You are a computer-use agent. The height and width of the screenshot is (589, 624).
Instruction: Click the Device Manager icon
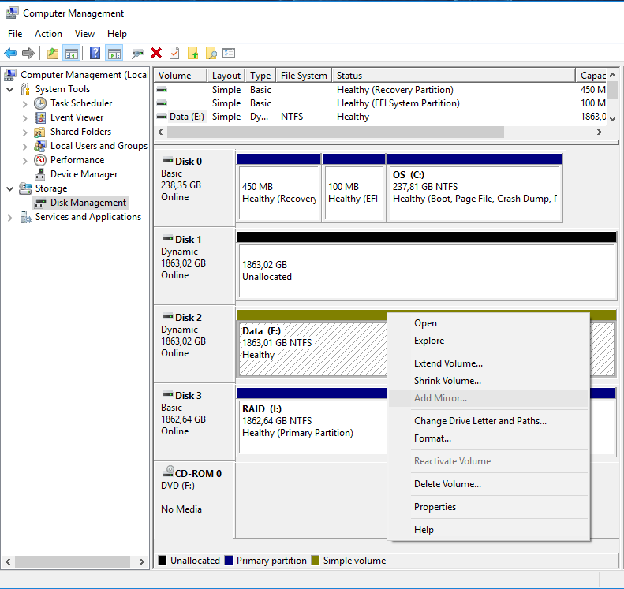tap(39, 174)
